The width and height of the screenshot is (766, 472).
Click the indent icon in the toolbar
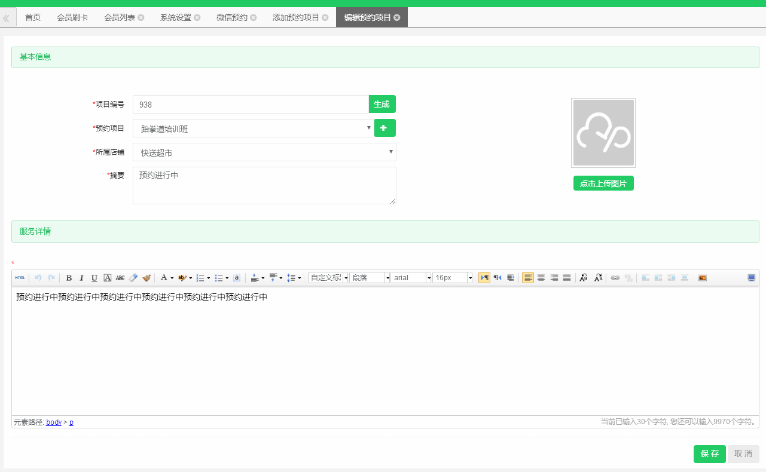pos(511,278)
